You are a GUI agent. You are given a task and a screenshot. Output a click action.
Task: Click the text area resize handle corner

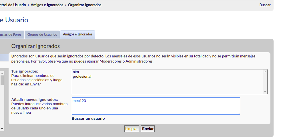tap(238, 113)
